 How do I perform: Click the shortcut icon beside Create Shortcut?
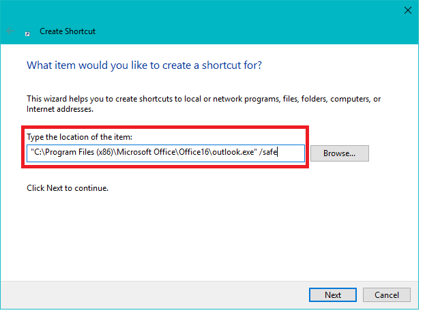pos(27,31)
